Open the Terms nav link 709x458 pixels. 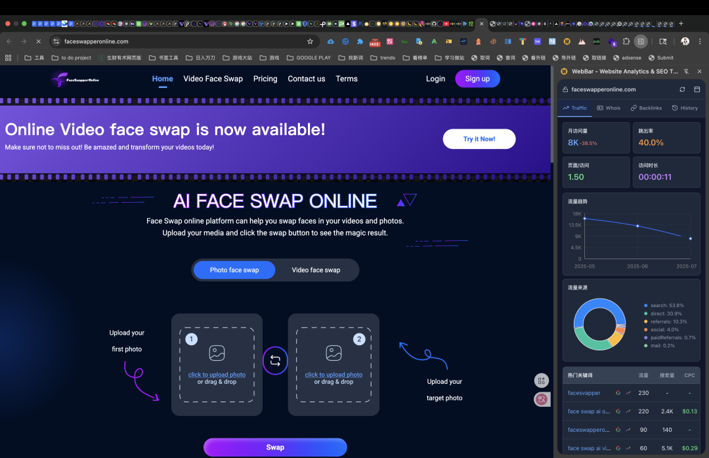[347, 79]
